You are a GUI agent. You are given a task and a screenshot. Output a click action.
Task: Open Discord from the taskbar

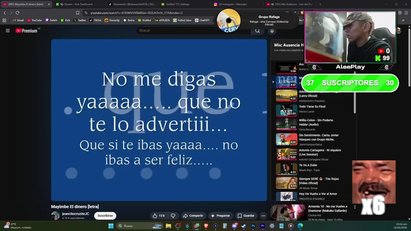pyautogui.click(x=234, y=226)
